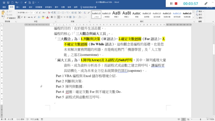Open Print Preview from Quick Access toolbar

[30, 2]
